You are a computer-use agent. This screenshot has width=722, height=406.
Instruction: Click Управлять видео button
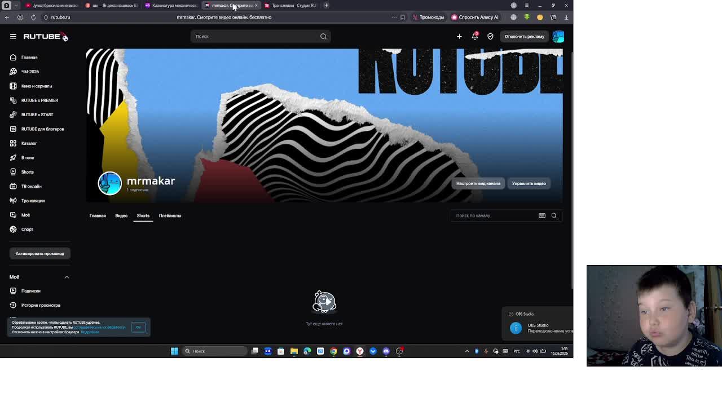(x=529, y=183)
